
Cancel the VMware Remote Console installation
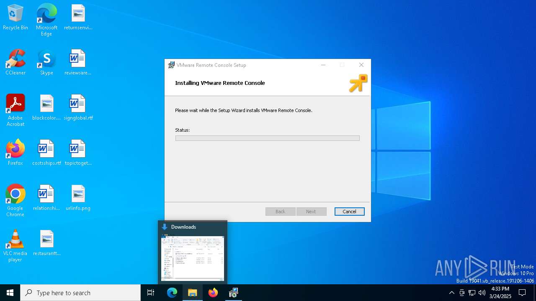(x=350, y=212)
